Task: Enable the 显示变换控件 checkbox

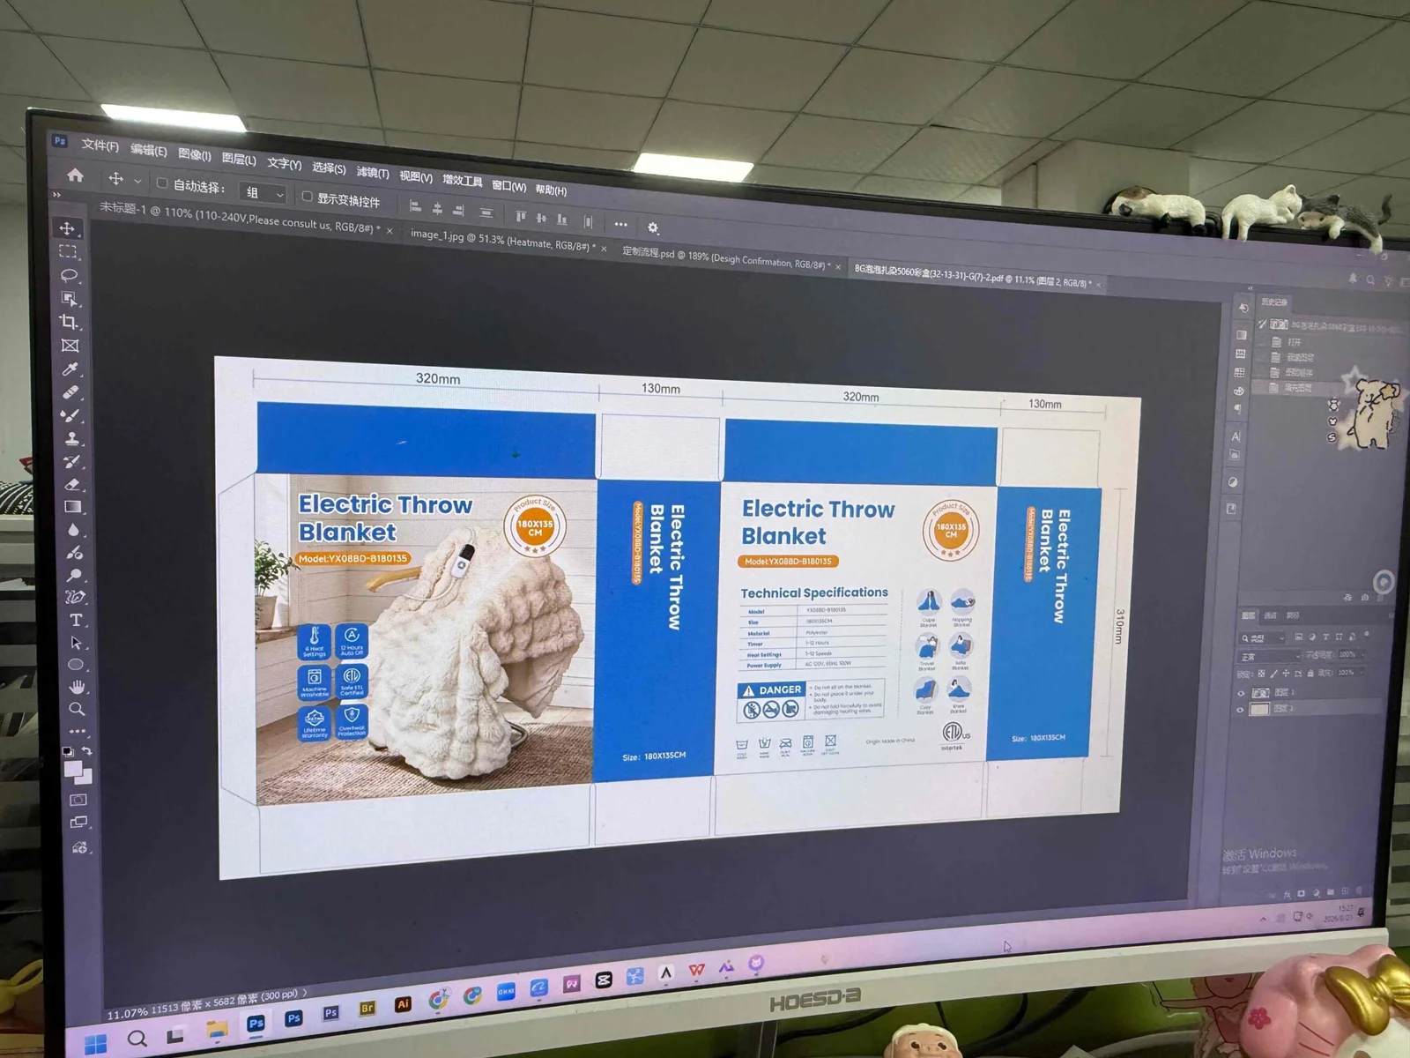Action: (307, 196)
